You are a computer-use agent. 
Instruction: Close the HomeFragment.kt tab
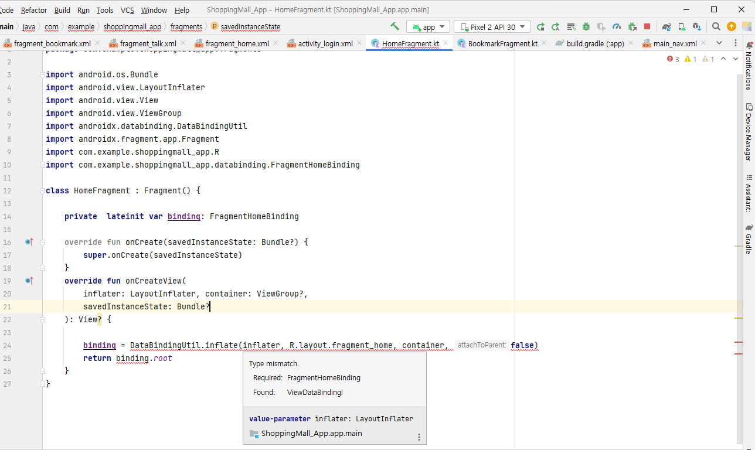[446, 43]
